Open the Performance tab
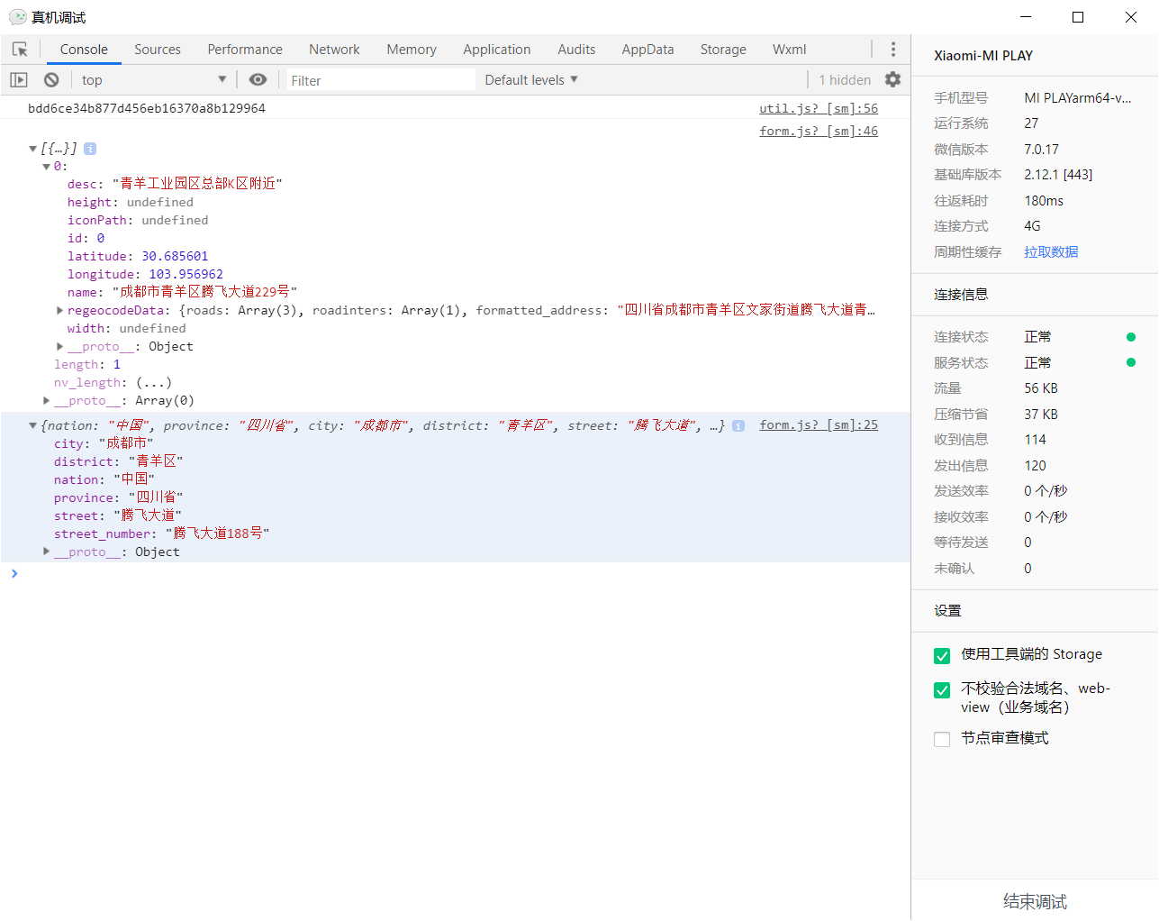 pos(245,50)
